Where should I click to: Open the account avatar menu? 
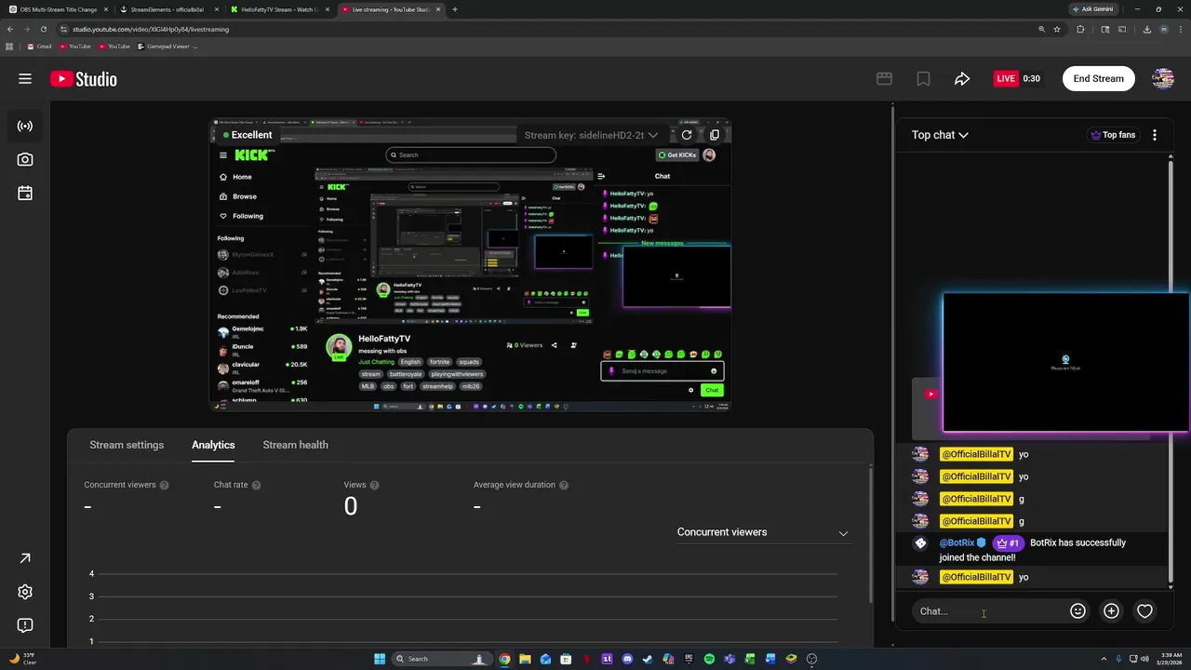point(1163,78)
